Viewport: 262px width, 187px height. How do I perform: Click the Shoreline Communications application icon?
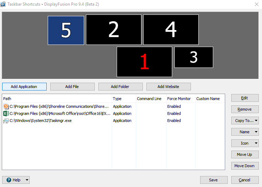click(6, 106)
